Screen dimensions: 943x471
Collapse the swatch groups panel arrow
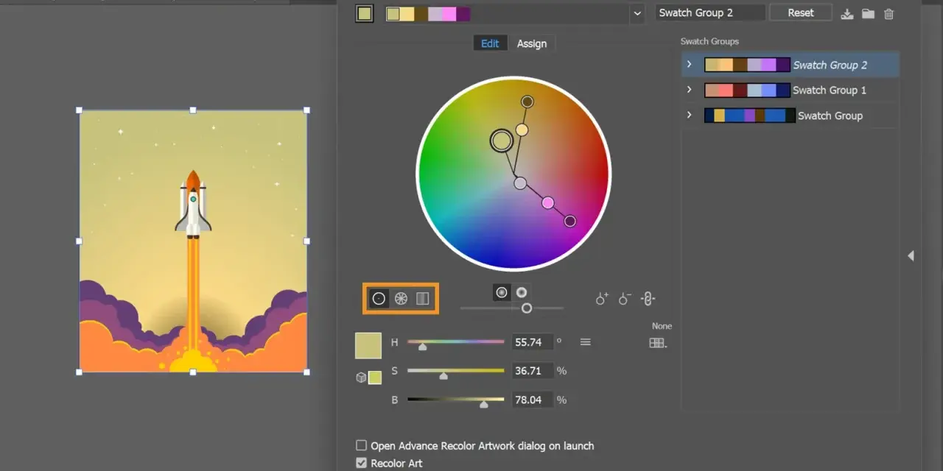tap(911, 255)
